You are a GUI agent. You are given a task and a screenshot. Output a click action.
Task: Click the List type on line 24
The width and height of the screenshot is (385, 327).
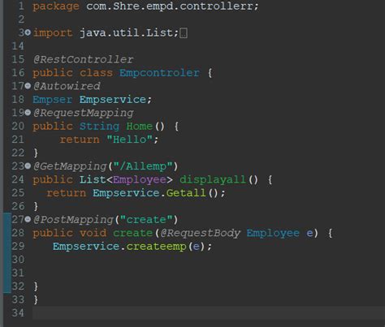pyautogui.click(x=93, y=179)
